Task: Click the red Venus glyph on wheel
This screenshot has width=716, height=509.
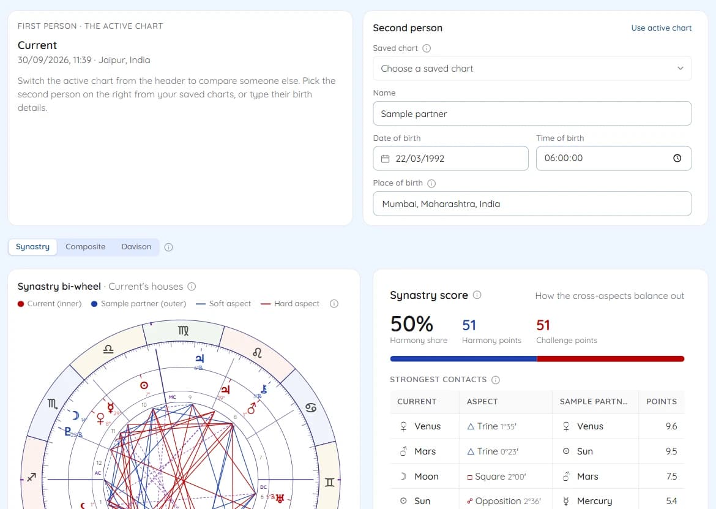Action: point(100,418)
